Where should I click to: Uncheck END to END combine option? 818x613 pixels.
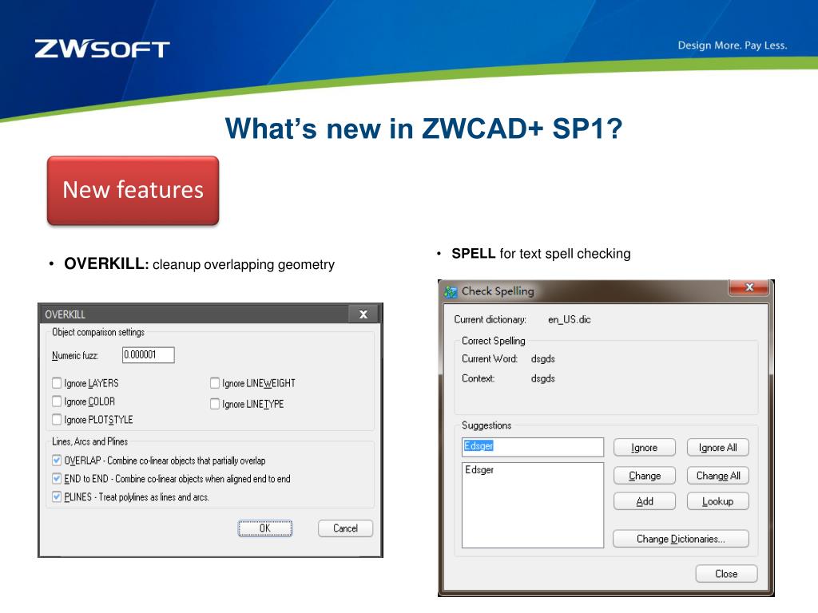pyautogui.click(x=57, y=479)
